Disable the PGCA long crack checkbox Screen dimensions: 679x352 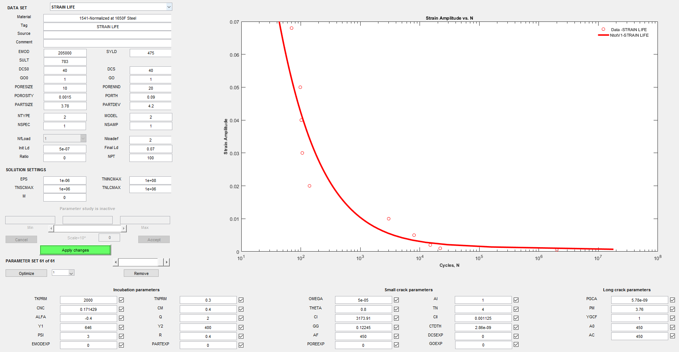click(672, 300)
